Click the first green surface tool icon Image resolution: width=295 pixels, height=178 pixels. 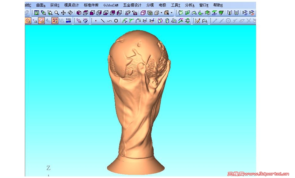point(181,13)
